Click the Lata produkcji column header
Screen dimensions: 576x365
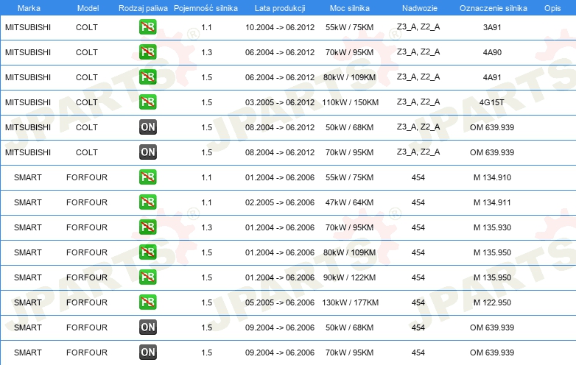pyautogui.click(x=280, y=8)
